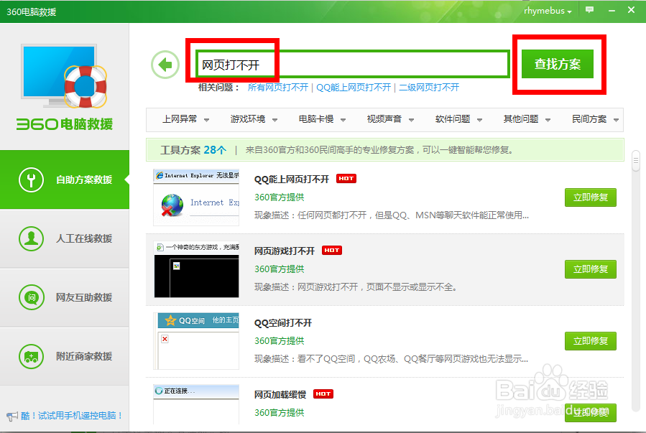Click the chat feedback icon in title bar
The width and height of the screenshot is (646, 433).
(589, 10)
